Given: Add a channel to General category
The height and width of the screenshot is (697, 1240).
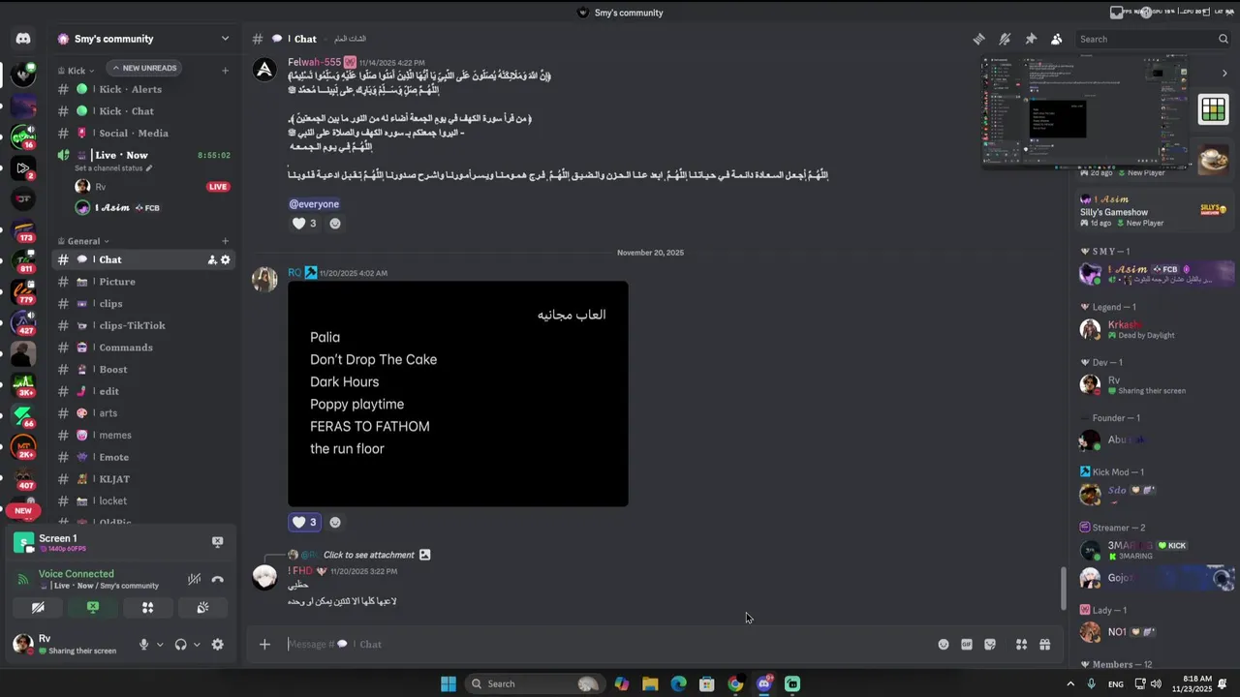Looking at the screenshot, I should [225, 241].
